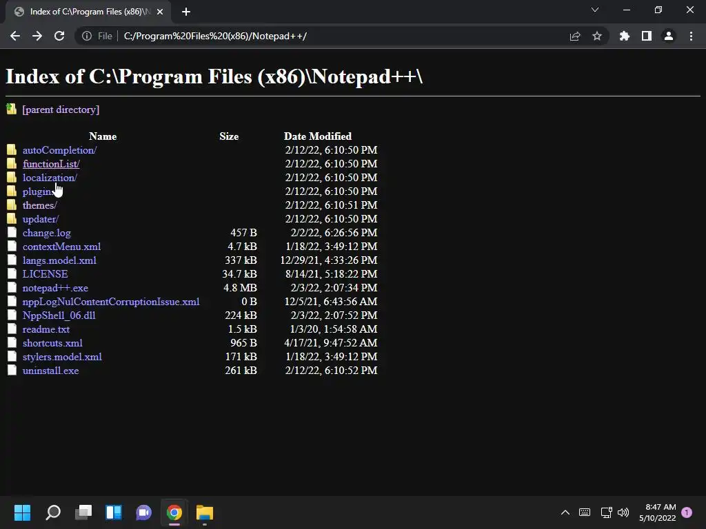The image size is (706, 529).
Task: Select date 12/29/21, 4:33:26 PM
Action: point(329,260)
